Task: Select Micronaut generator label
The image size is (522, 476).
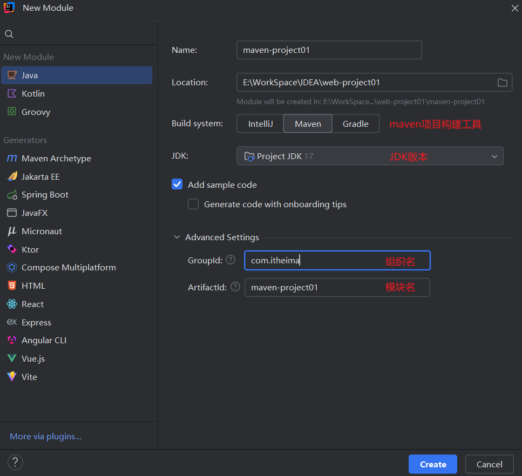Action: click(x=42, y=232)
